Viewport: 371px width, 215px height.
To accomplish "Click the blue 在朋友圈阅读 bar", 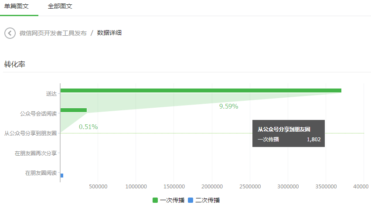I will [62, 175].
